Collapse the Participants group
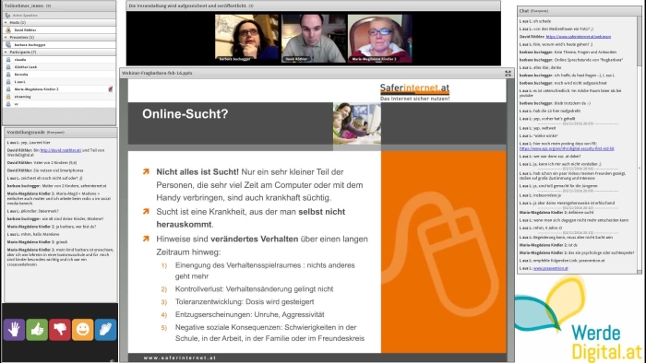 pos(6,53)
